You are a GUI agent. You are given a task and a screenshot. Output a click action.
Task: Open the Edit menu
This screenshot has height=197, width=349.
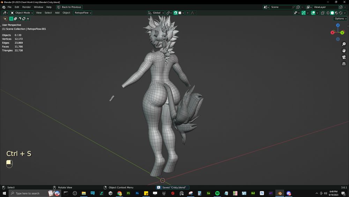click(17, 7)
